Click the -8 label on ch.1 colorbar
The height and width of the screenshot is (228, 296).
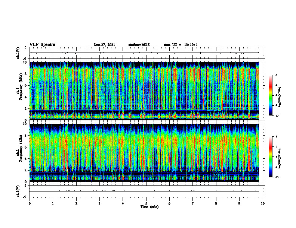[x=276, y=95]
